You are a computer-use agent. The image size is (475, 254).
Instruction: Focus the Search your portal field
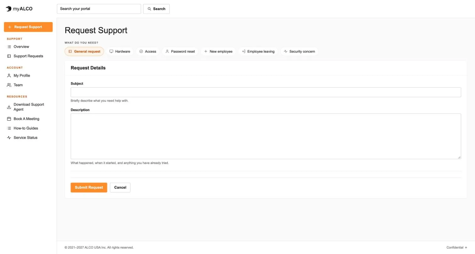point(99,9)
